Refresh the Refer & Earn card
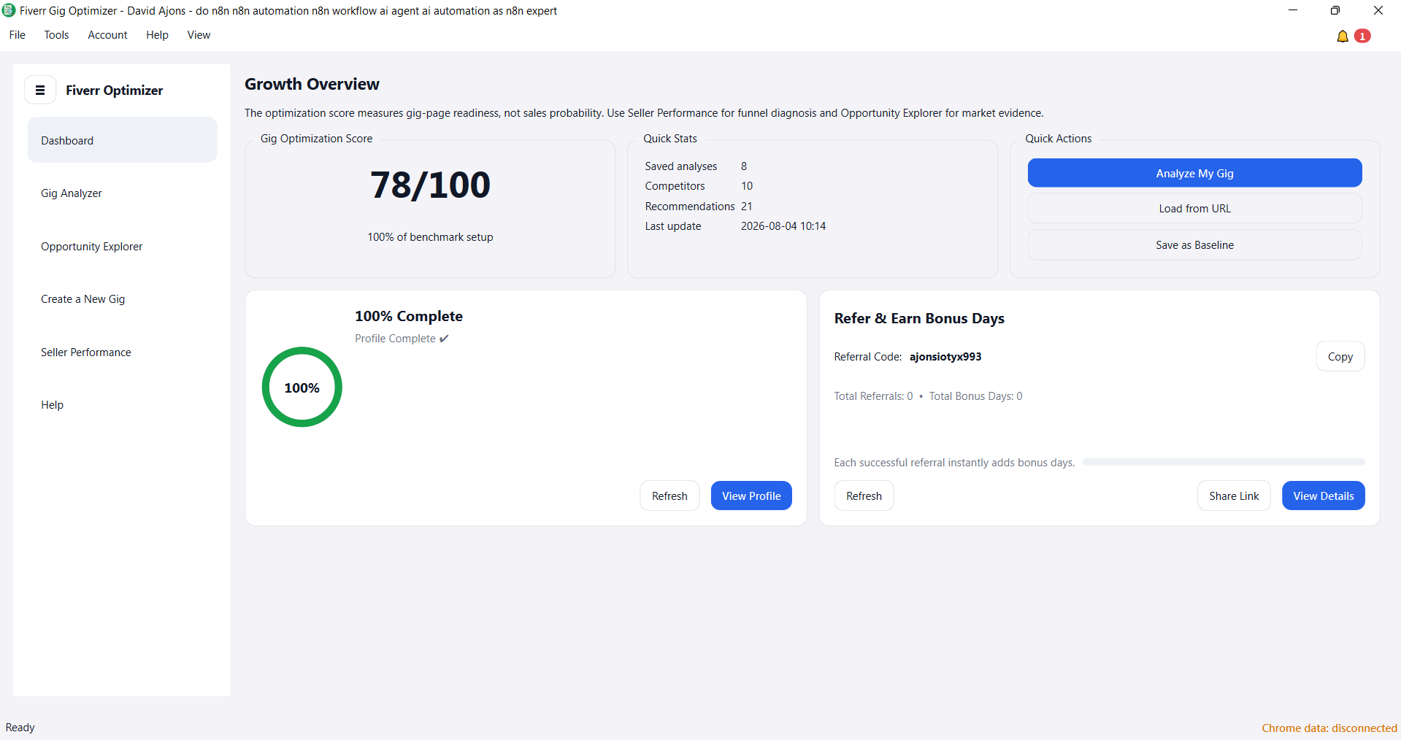 pos(864,496)
